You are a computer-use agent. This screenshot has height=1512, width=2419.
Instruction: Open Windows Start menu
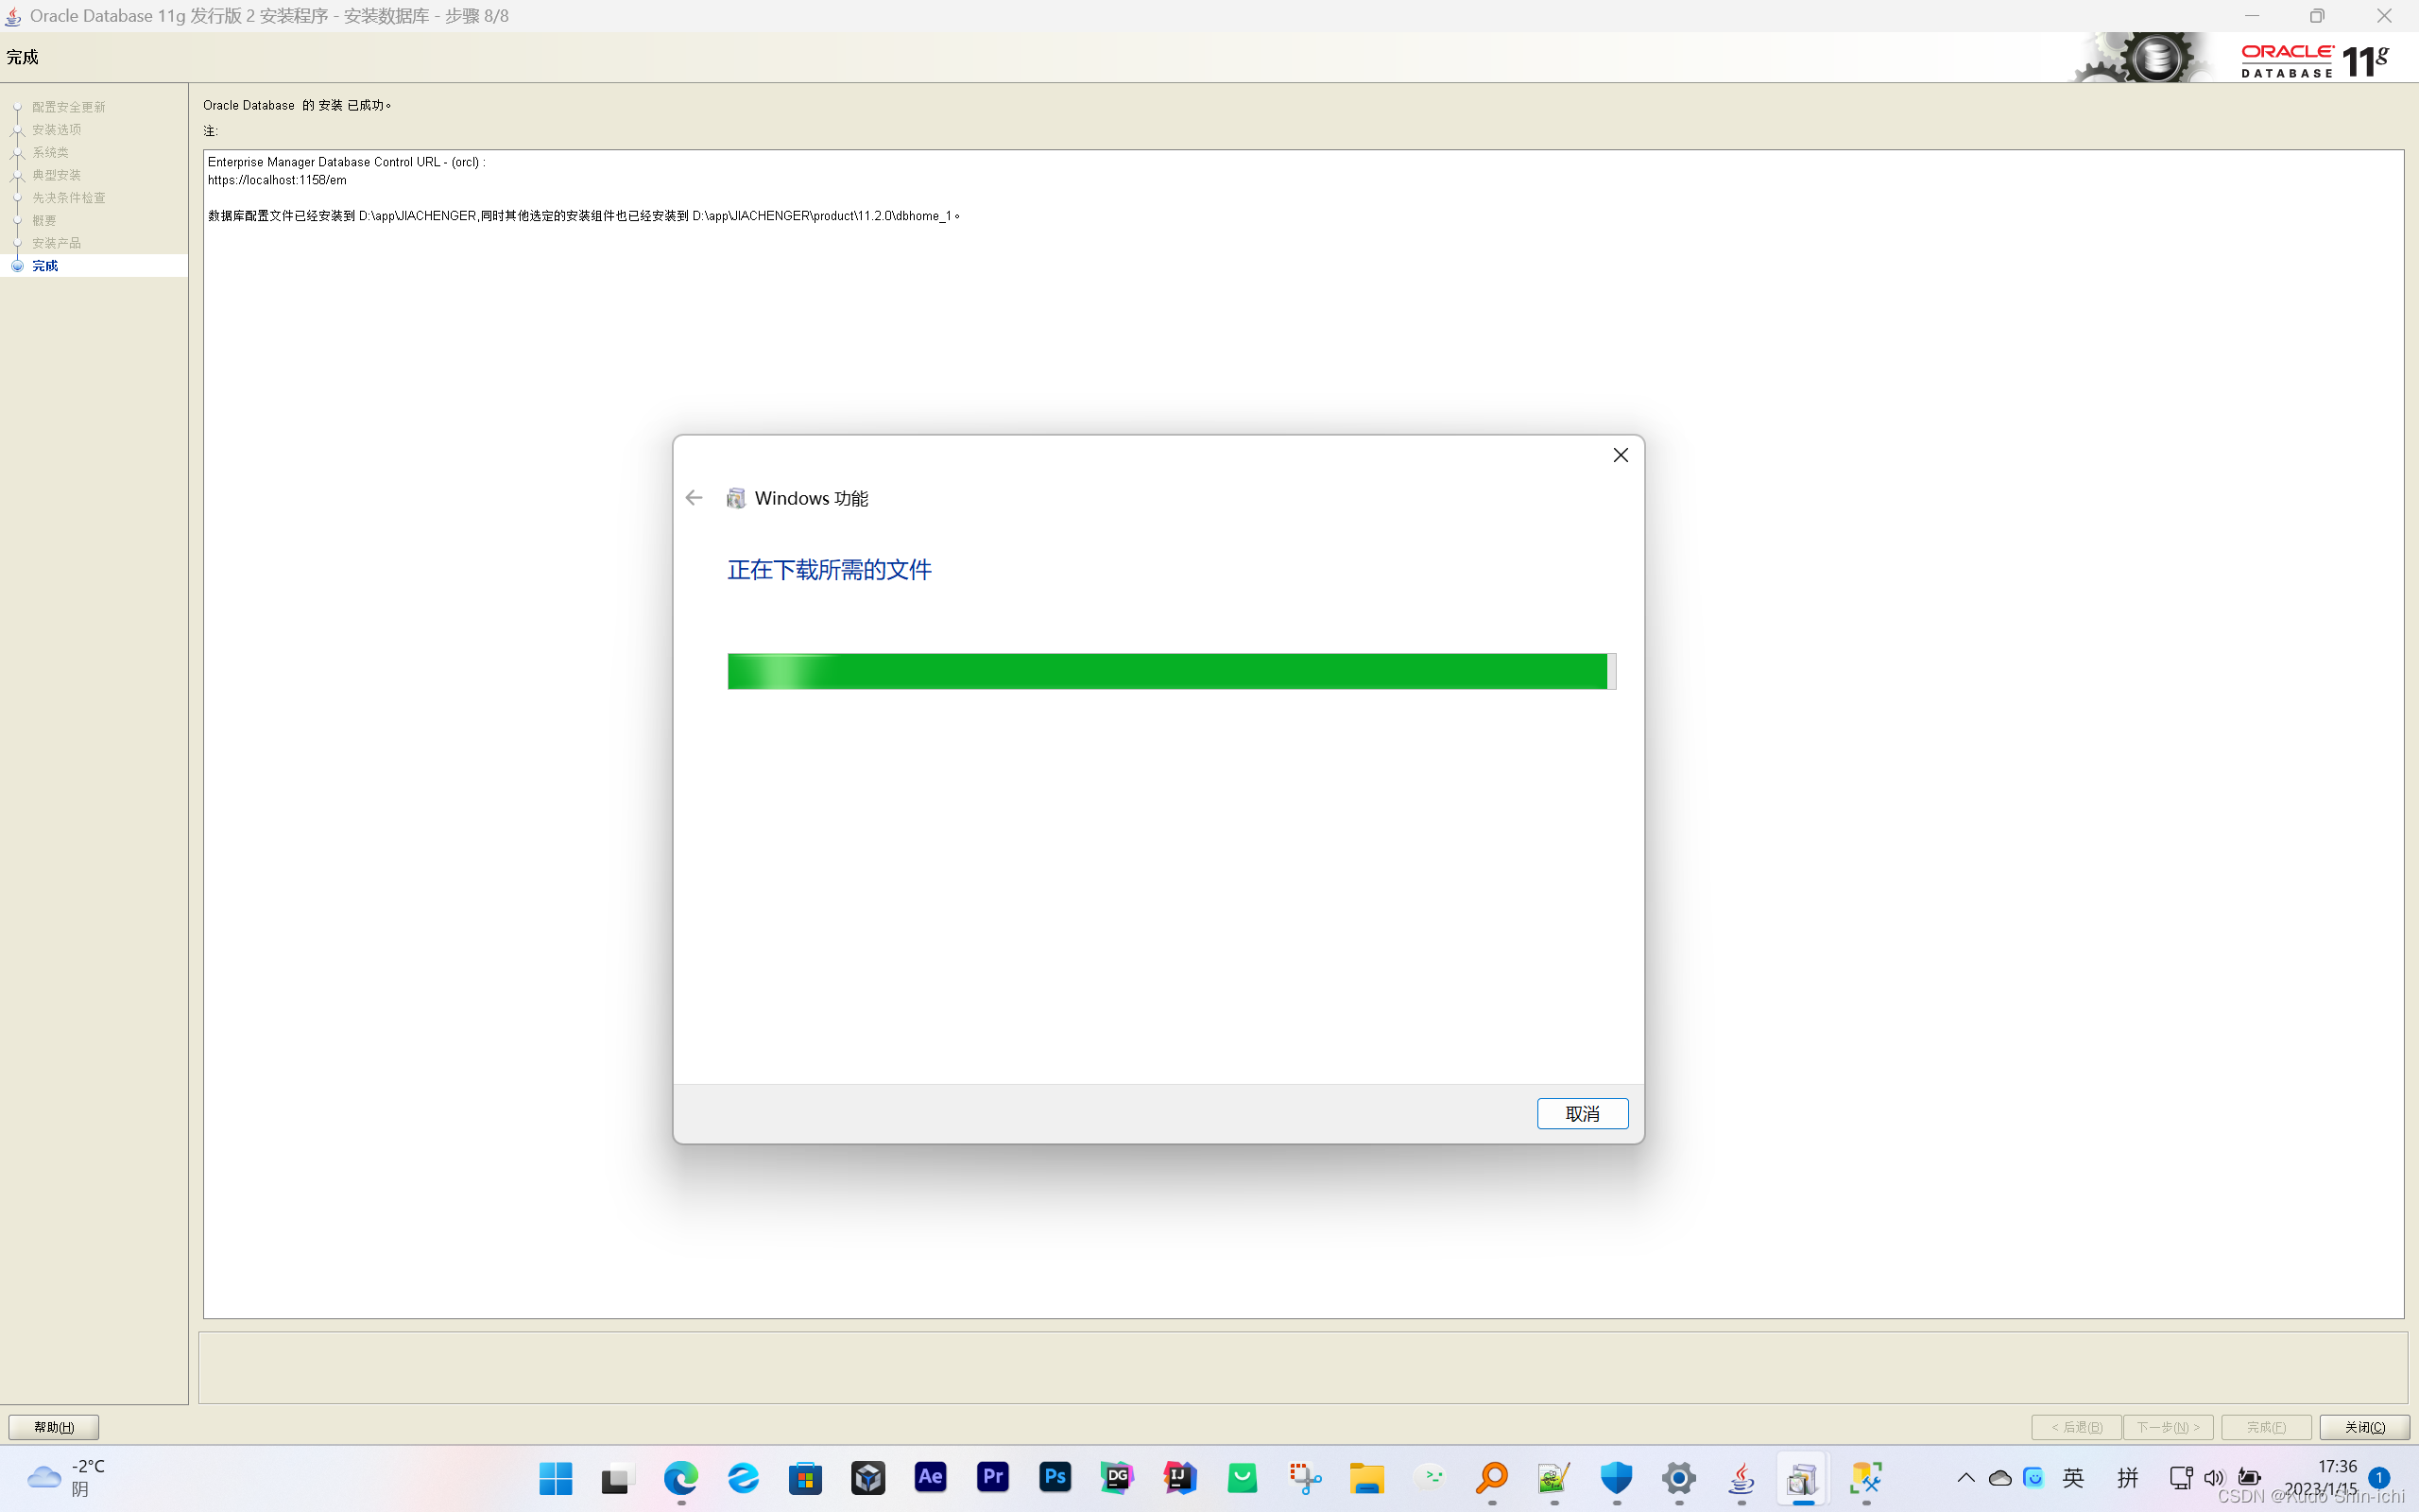[556, 1477]
